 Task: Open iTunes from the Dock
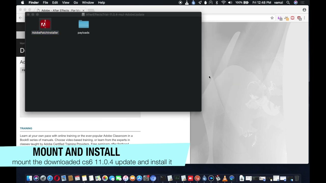(126, 178)
